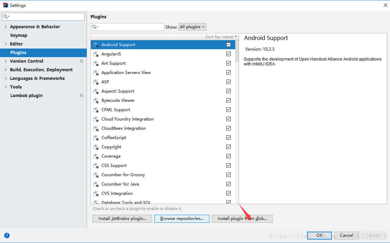The width and height of the screenshot is (390, 243).
Task: Open help with the question mark icon
Action: [7, 235]
